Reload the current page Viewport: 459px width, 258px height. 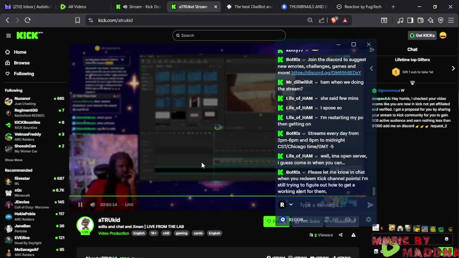pyautogui.click(x=28, y=20)
